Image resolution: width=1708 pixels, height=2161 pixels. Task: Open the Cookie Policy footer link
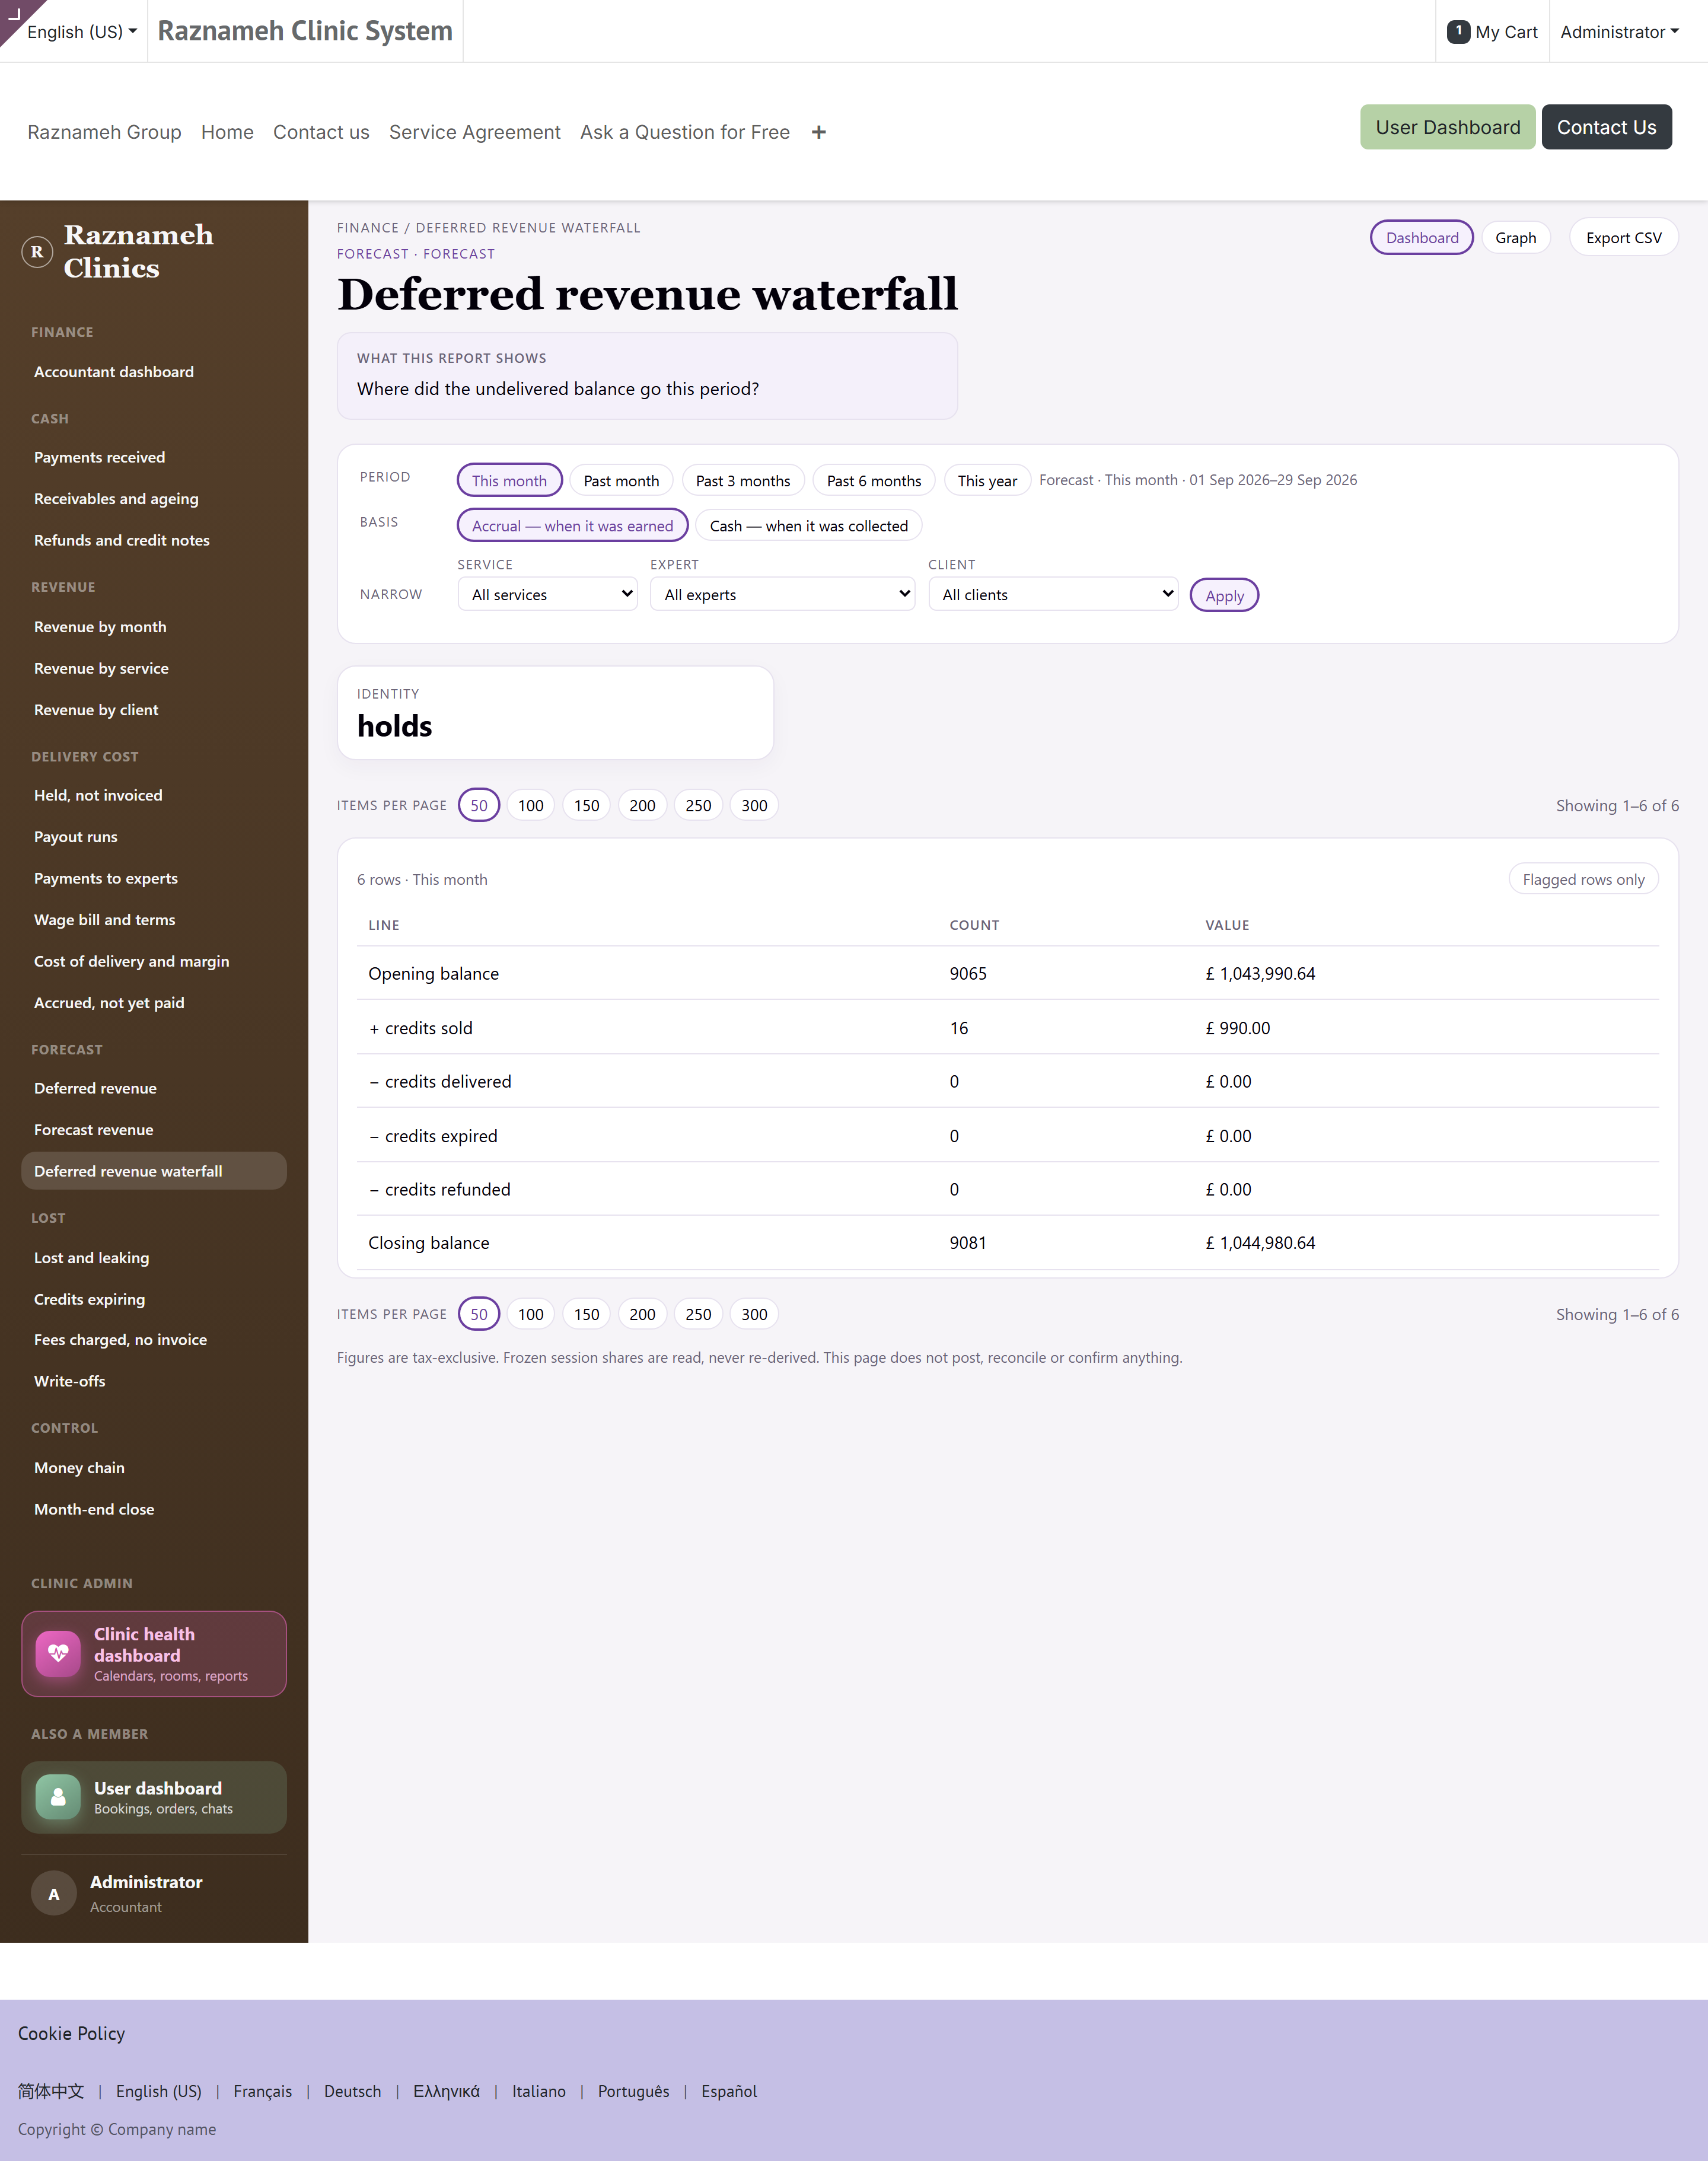[72, 2033]
